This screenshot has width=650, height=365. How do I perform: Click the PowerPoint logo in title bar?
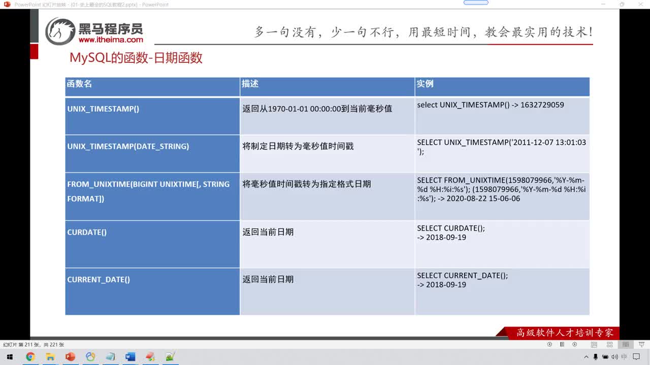pyautogui.click(x=7, y=4)
